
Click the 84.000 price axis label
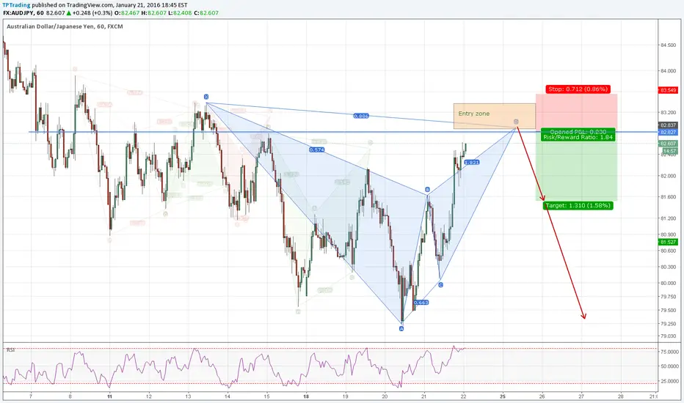pos(669,70)
